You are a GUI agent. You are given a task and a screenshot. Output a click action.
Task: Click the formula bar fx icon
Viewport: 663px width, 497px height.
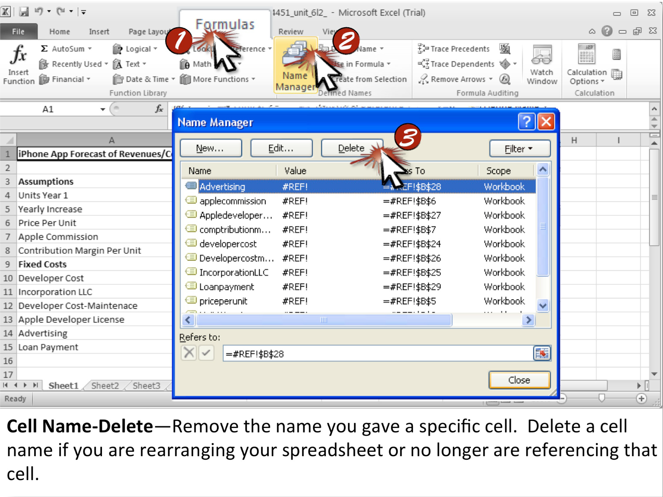click(x=159, y=109)
